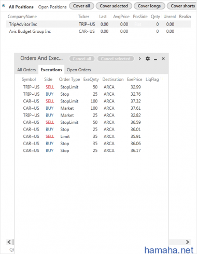Sort positions by Ticker column header
This screenshot has width=197, height=254.
(x=83, y=17)
